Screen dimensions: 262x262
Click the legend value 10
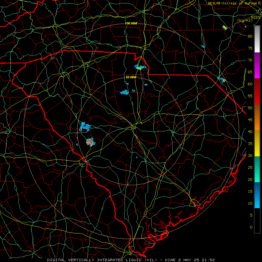250,203
